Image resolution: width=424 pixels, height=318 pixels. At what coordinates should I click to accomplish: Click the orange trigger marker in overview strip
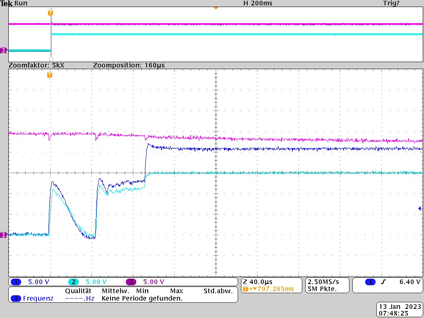51,13
